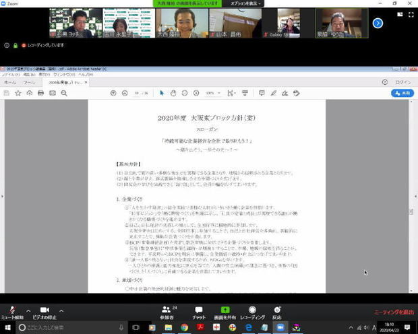Open audio options arrow beside mute button
Viewport: 418px width, 334px height.
pos(28,310)
